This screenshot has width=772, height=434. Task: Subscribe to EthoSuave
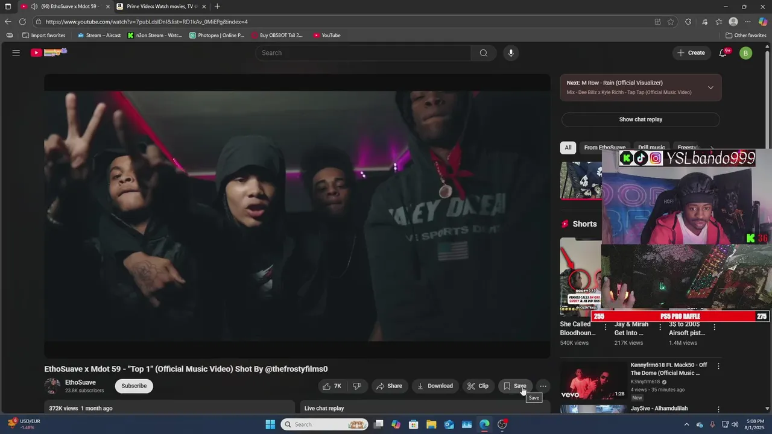134,386
